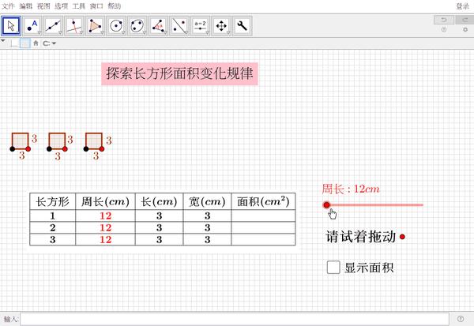Click the 周长(cm) table header
Image resolution: width=474 pixels, height=326 pixels.
point(105,201)
